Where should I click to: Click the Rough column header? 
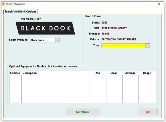coord(147,73)
